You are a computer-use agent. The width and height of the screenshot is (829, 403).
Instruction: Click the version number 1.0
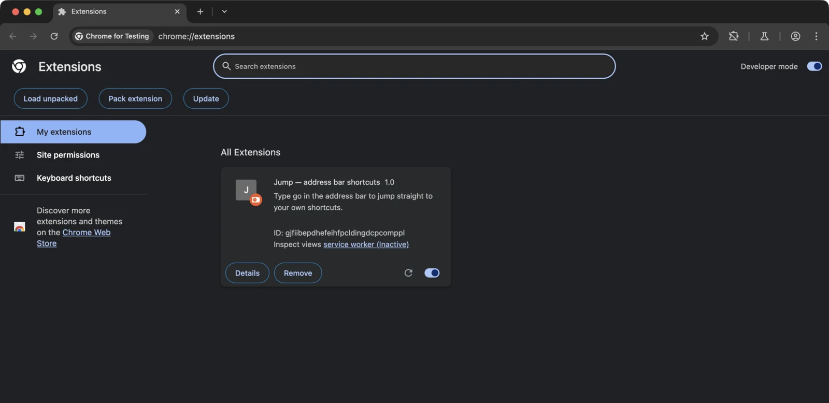pos(389,182)
